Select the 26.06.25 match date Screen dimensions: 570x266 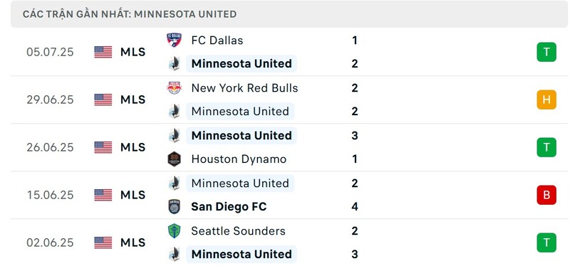tap(50, 147)
